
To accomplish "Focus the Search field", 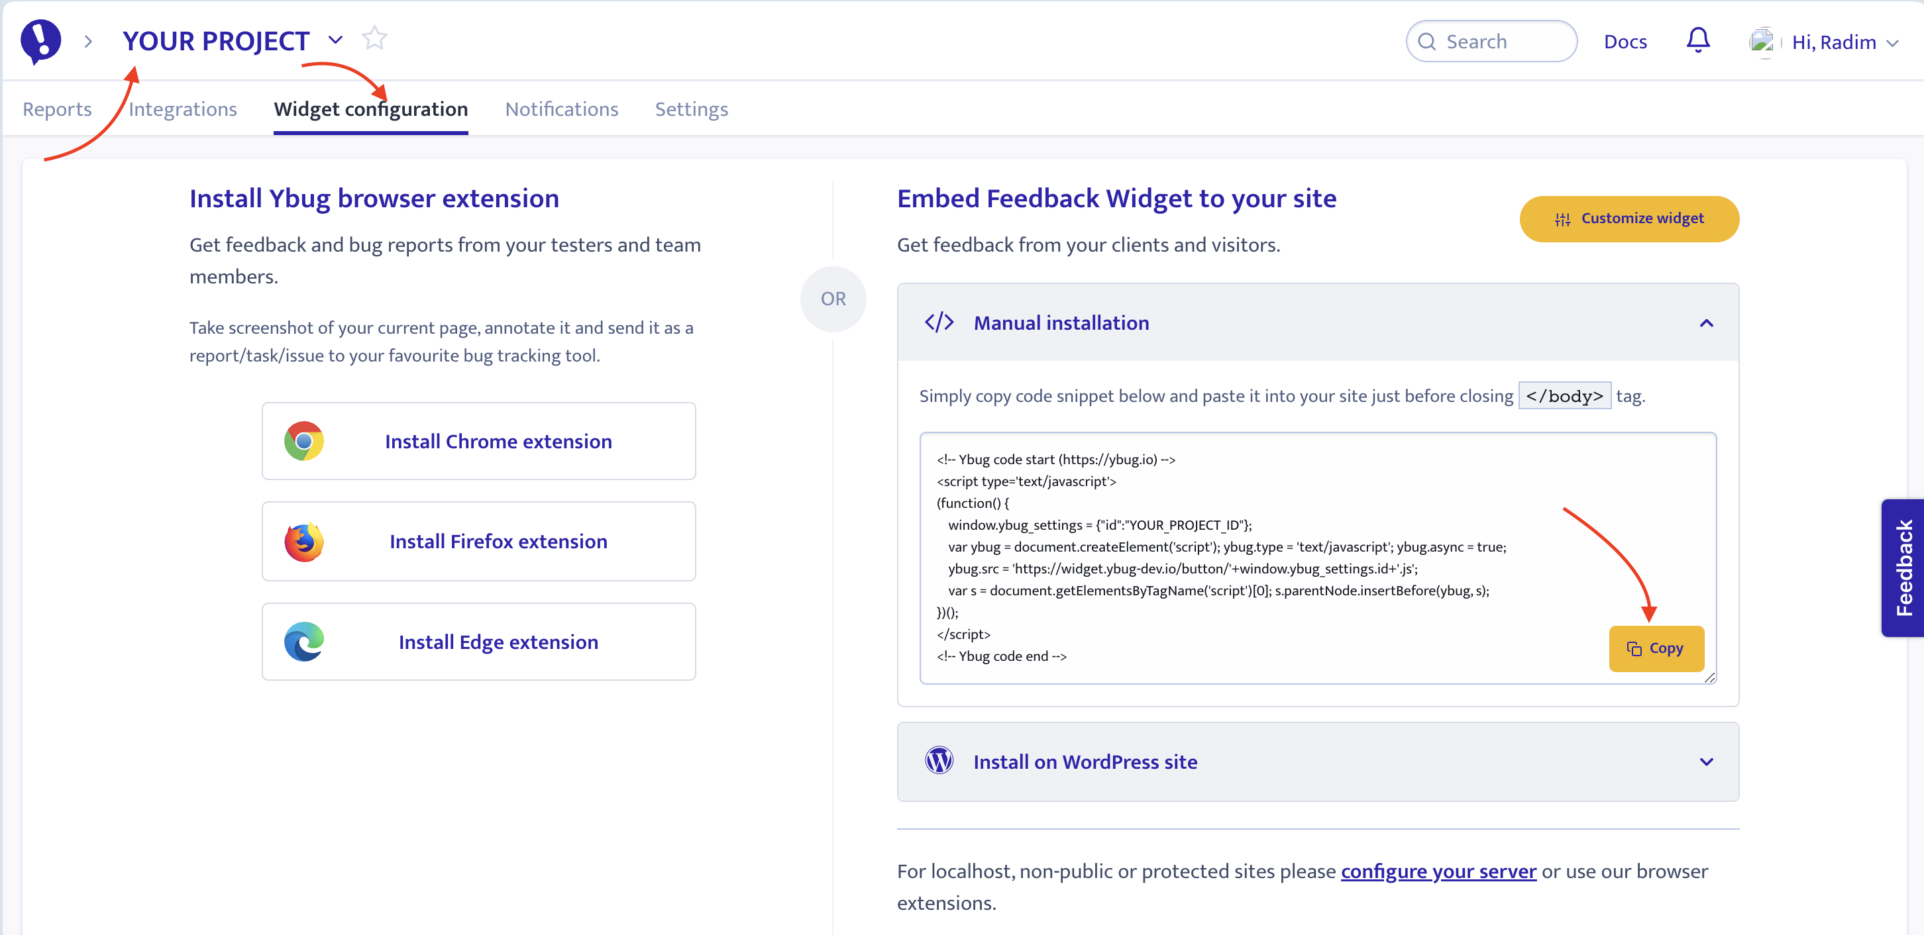I will (1491, 42).
